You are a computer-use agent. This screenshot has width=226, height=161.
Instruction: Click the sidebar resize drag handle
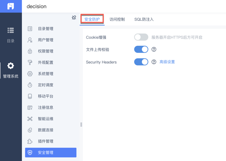(x=81, y=125)
